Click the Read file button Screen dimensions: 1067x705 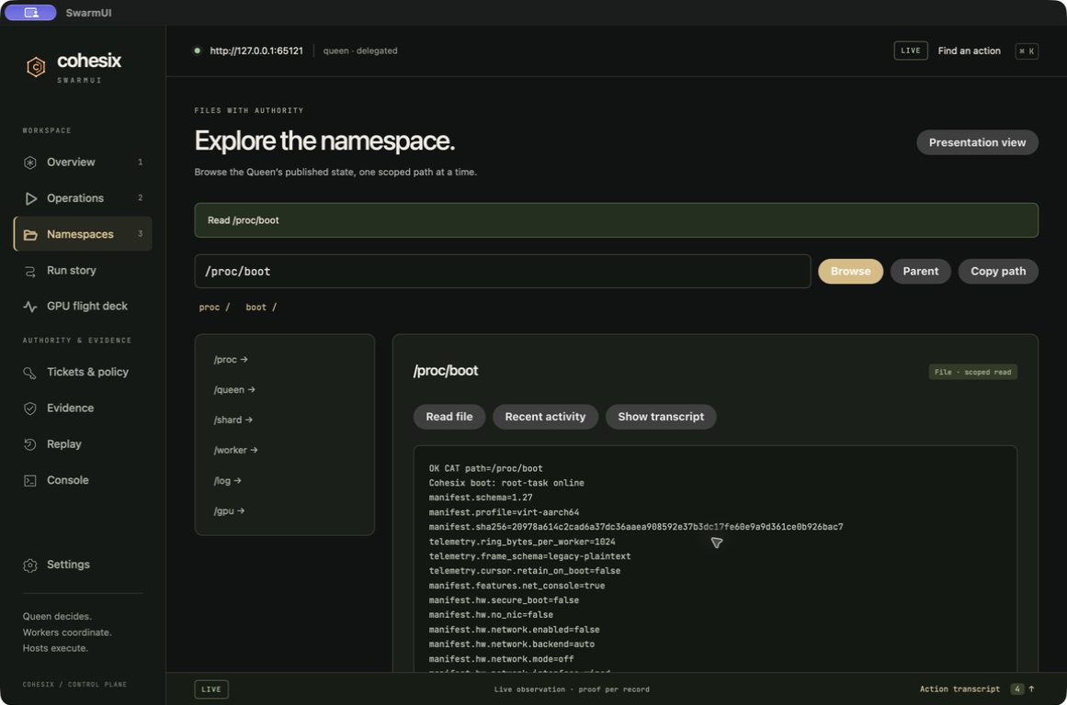(449, 417)
